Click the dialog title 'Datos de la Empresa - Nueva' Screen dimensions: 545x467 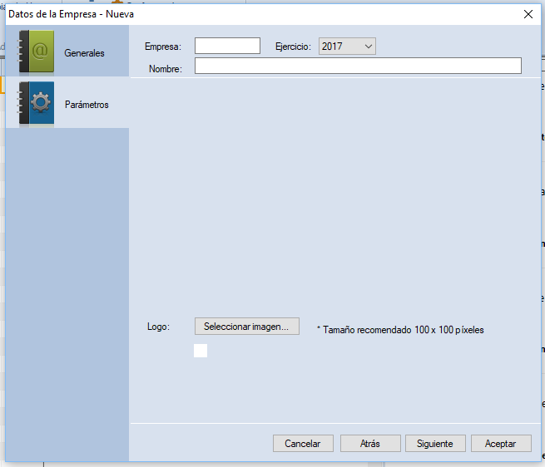71,14
